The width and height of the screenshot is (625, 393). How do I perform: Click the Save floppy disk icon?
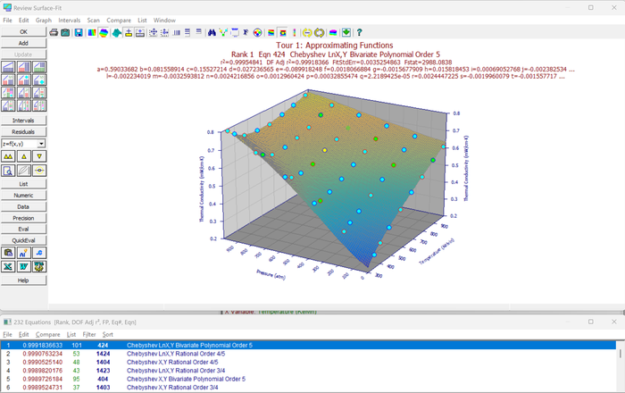(x=79, y=33)
